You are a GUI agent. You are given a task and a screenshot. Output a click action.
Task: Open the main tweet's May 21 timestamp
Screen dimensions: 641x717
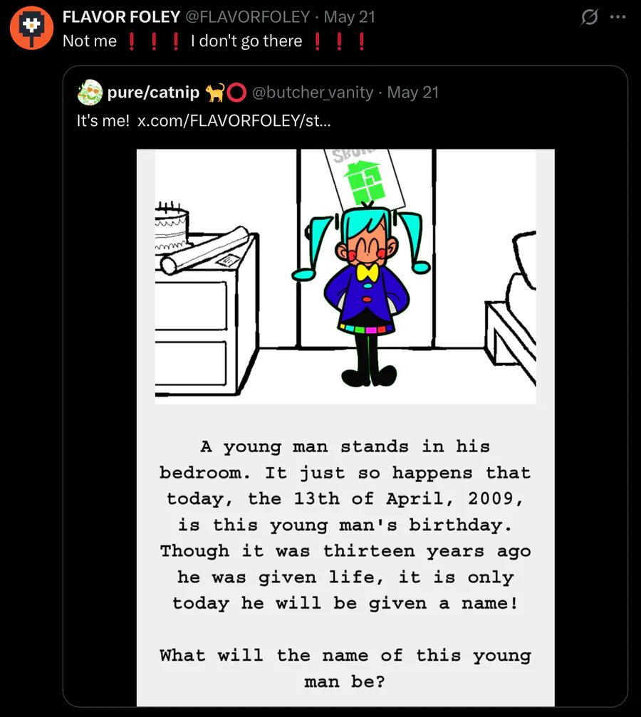coord(350,16)
